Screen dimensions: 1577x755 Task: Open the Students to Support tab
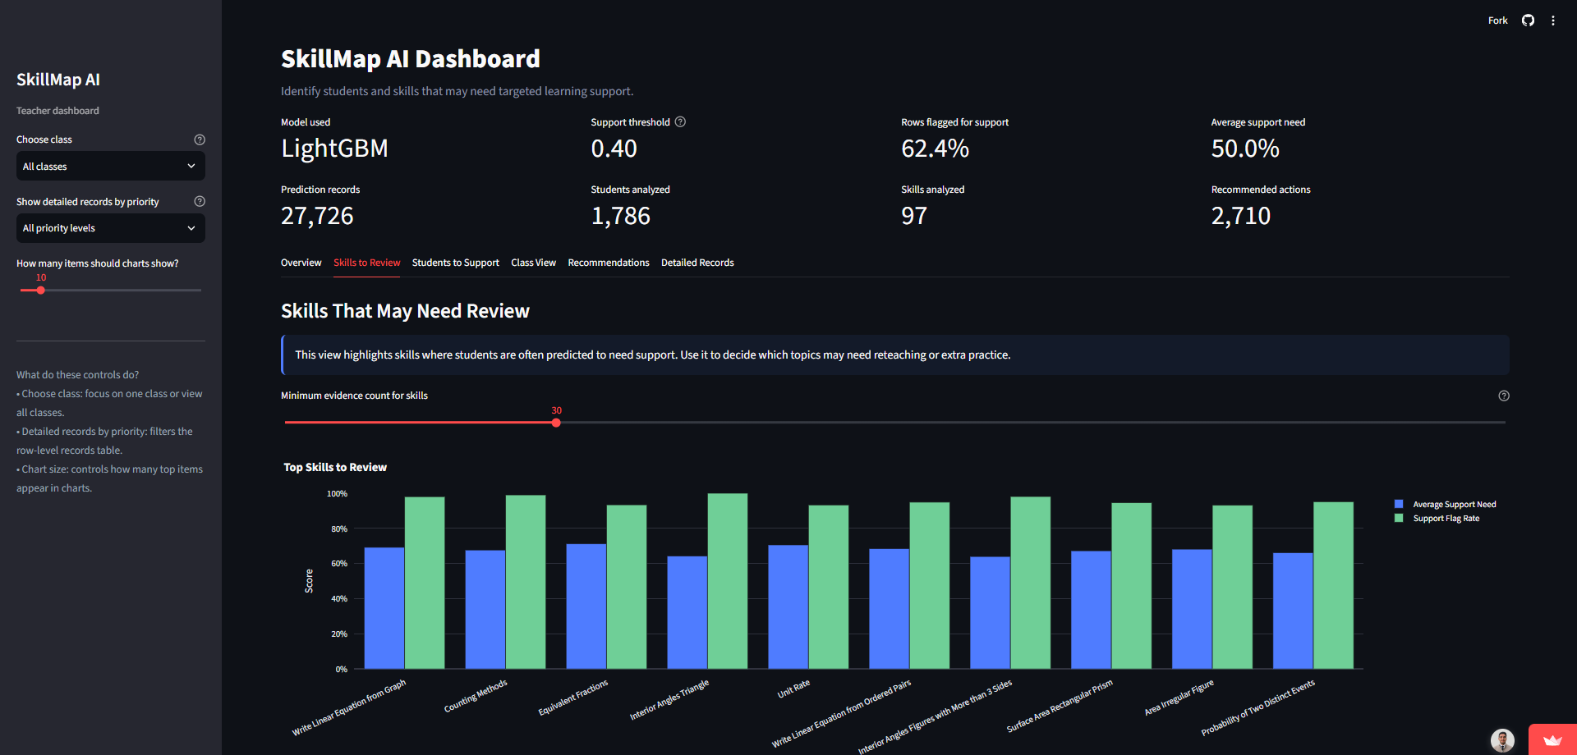455,263
